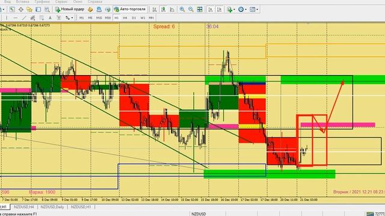
Task: Set timeframe to D1
Action: 134,18
